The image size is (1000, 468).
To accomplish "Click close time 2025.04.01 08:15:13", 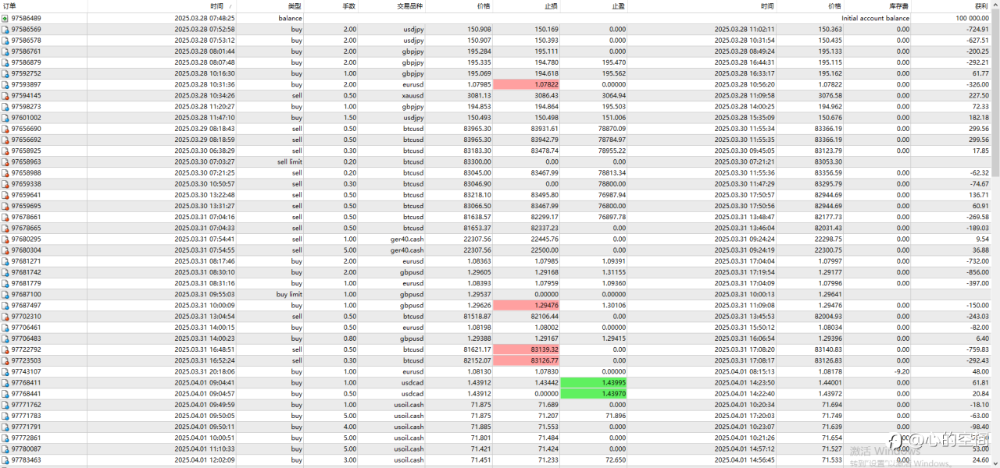I will click(745, 372).
